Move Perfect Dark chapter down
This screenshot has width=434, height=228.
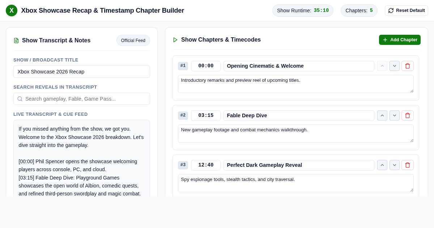coord(395,165)
